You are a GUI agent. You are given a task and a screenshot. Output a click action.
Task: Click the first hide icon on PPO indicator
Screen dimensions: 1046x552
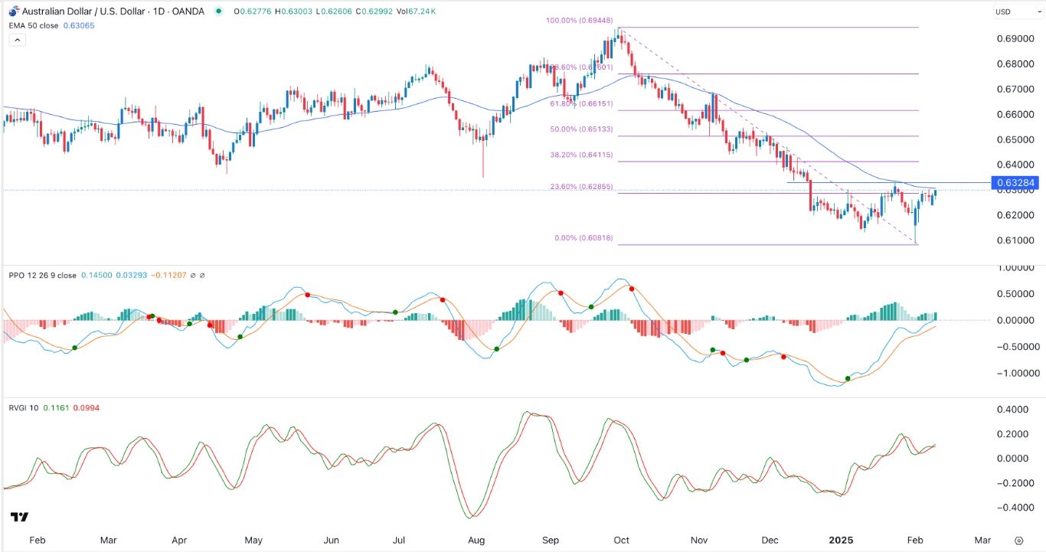coord(193,275)
